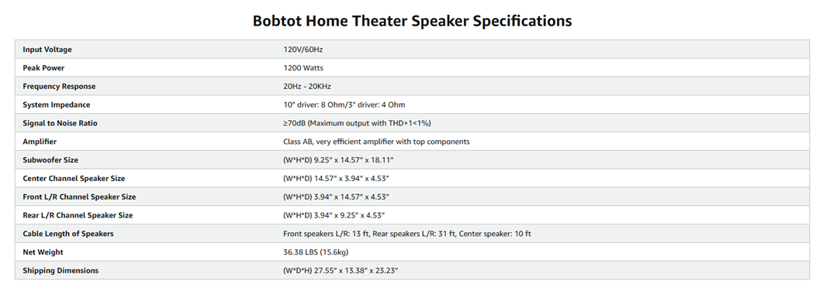
Task: Click the Rear L/R Channel Speaker Size dimensions
Action: [x=334, y=215]
